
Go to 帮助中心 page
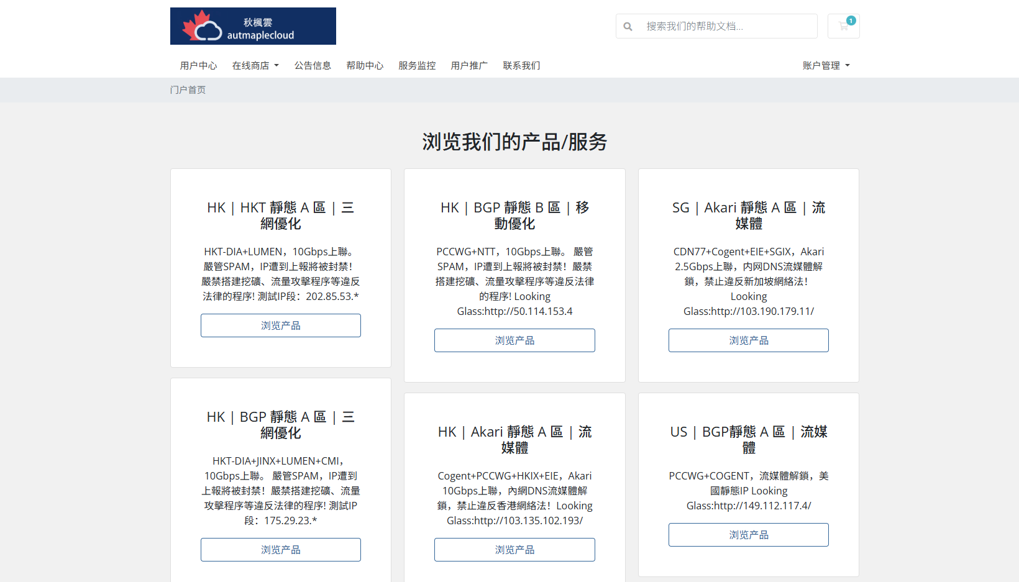[x=365, y=66]
